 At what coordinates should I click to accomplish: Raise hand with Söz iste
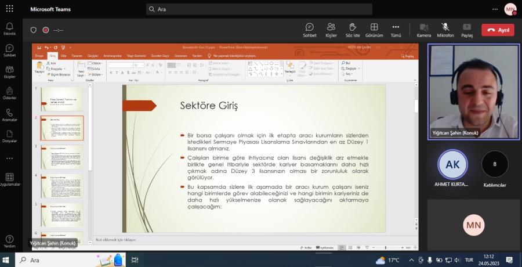[353, 30]
